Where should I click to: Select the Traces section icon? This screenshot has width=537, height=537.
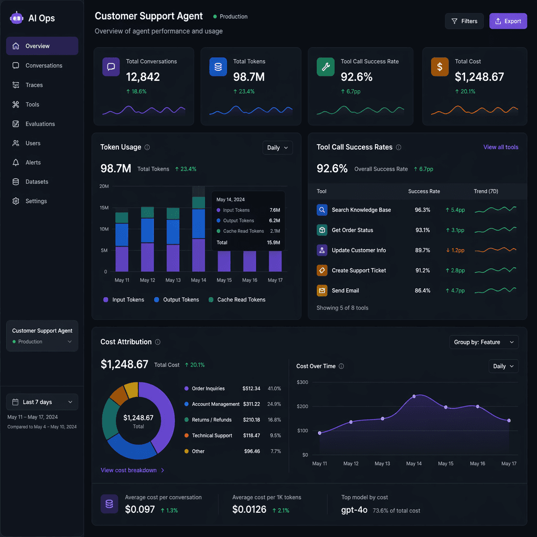16,85
